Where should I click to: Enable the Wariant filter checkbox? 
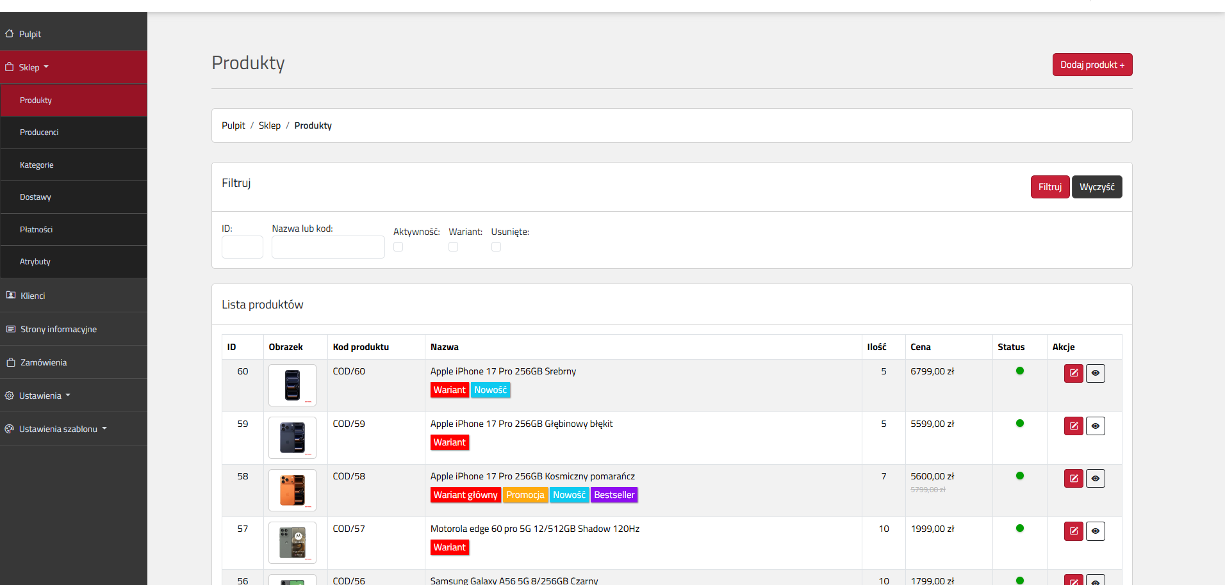coord(453,247)
